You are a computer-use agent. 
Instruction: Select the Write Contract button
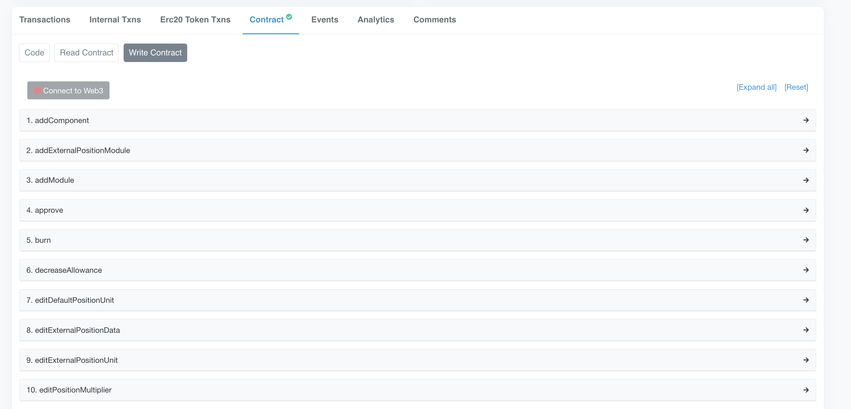[x=155, y=52]
